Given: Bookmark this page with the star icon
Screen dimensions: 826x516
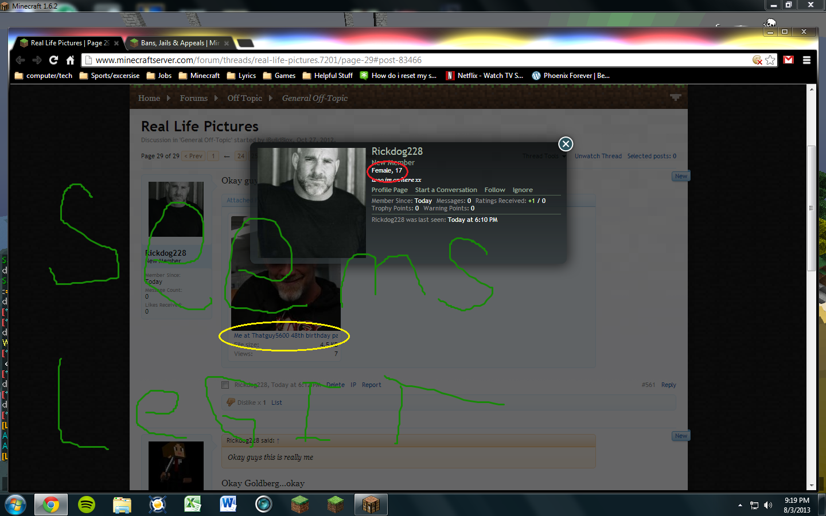Looking at the screenshot, I should click(770, 60).
